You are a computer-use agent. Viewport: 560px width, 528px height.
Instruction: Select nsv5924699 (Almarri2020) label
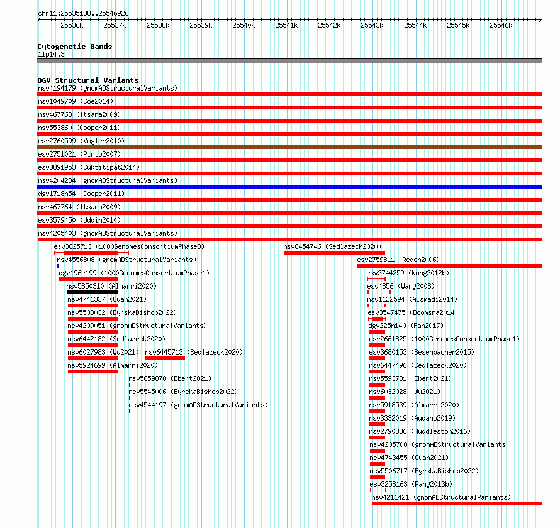tap(113, 365)
